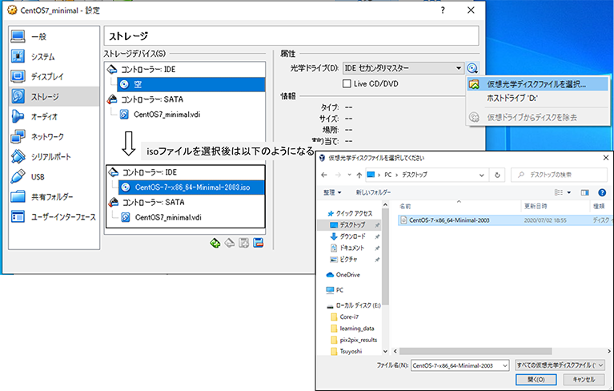Image resolution: width=614 pixels, height=391 pixels.
Task: Click the optical disk chooser icon
Action: point(472,69)
